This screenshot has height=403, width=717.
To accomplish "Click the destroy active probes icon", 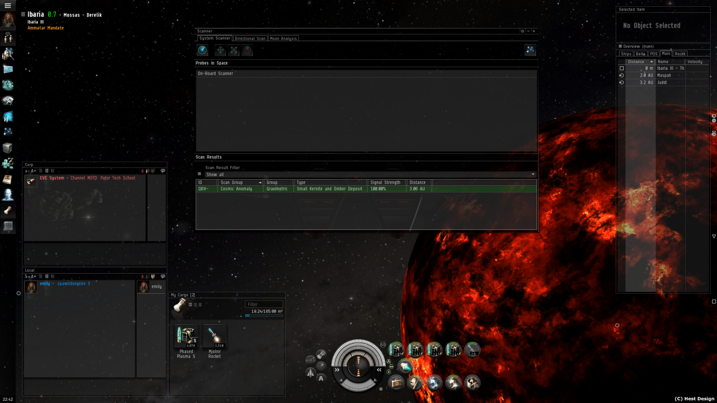I will point(247,50).
